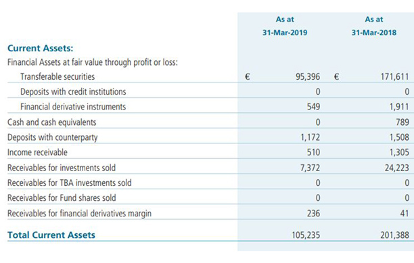The width and height of the screenshot is (414, 263).
Task: Click the 171,611 value for 2018
Action: 394,77
